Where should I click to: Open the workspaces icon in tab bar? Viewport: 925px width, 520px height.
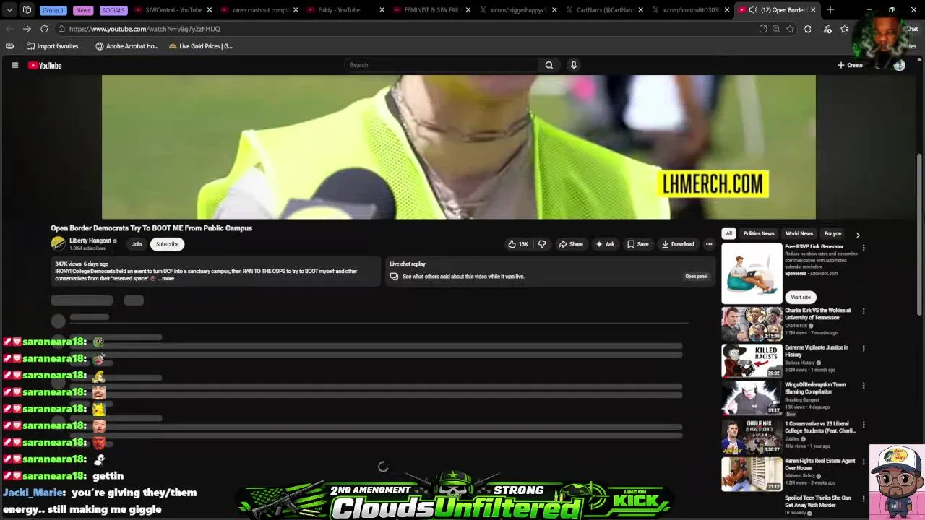pyautogui.click(x=27, y=10)
